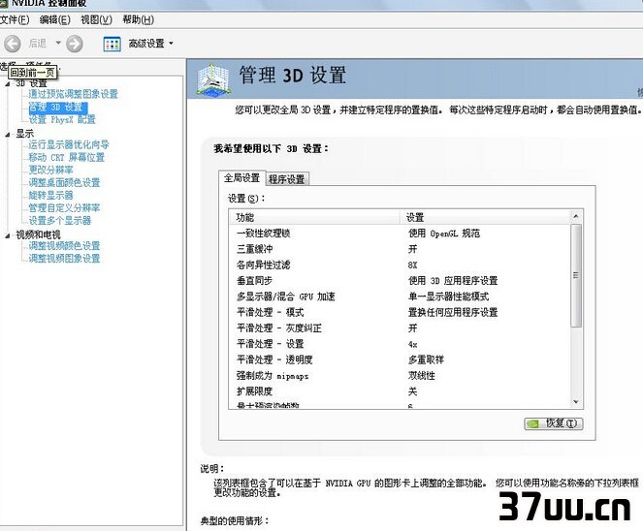Click the 3D settings header cube icon
The height and width of the screenshot is (531, 643).
pyautogui.click(x=212, y=79)
